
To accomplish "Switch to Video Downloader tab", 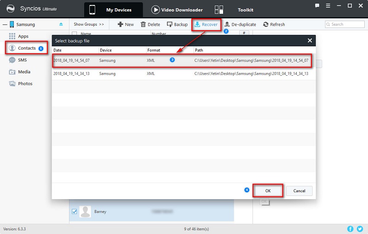I will pyautogui.click(x=177, y=10).
